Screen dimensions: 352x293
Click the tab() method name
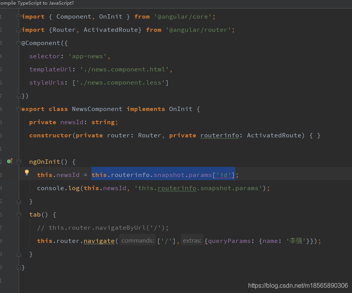point(35,215)
